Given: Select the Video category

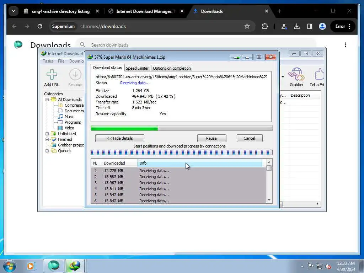Looking at the screenshot, I should point(69,128).
